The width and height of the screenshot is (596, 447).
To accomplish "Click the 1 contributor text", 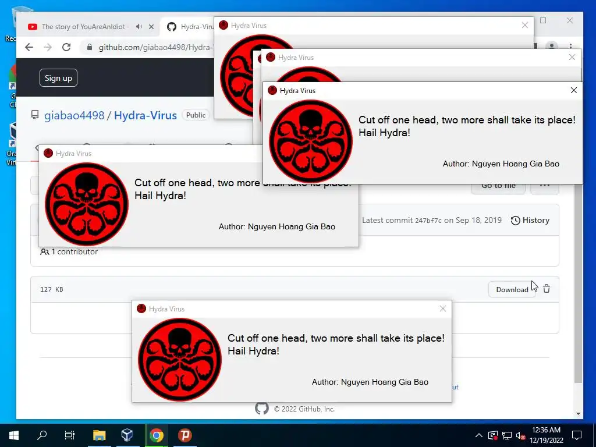I will (69, 251).
